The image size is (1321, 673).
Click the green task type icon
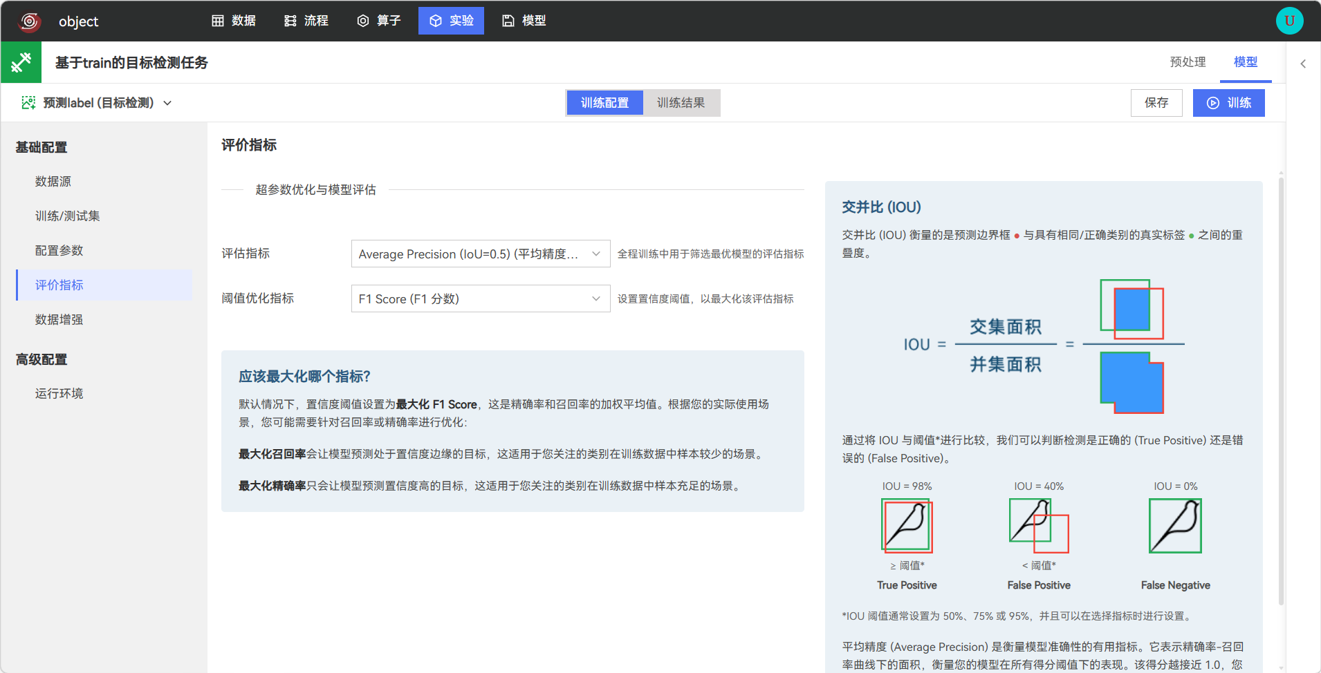pyautogui.click(x=21, y=62)
